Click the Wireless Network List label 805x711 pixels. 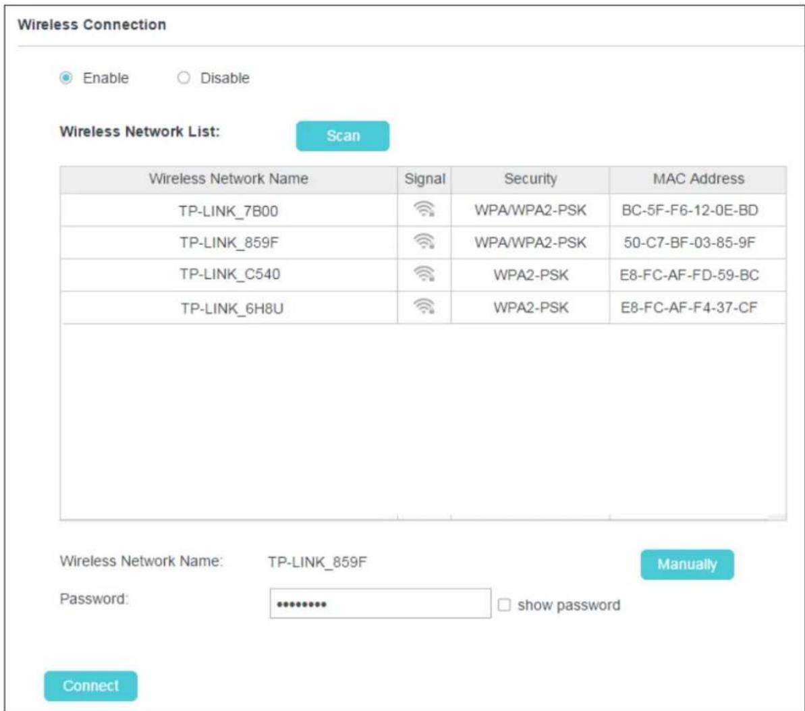coord(140,132)
